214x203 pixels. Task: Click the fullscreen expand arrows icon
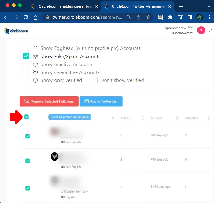point(210,30)
